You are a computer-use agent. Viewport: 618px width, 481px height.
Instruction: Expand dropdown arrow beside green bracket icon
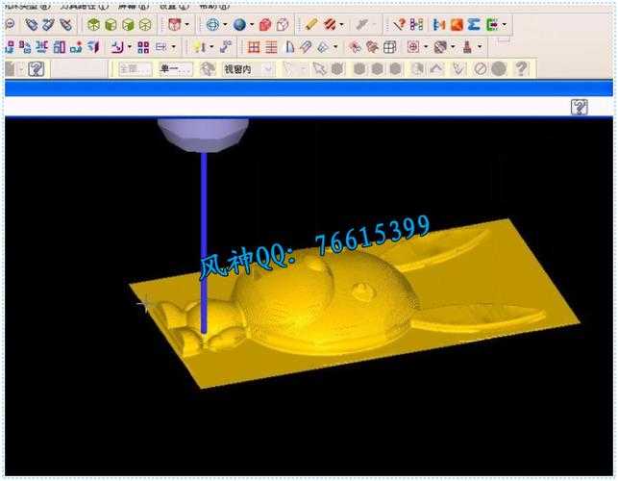tap(504, 25)
